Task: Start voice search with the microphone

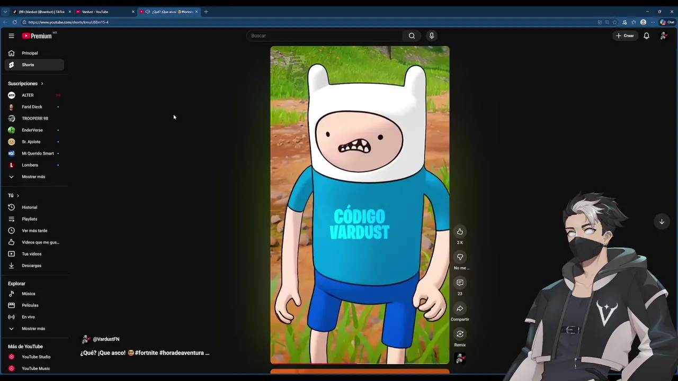Action: pos(432,35)
